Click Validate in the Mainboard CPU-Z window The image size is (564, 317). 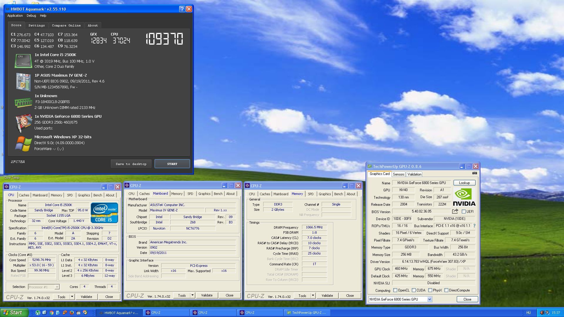(207, 295)
